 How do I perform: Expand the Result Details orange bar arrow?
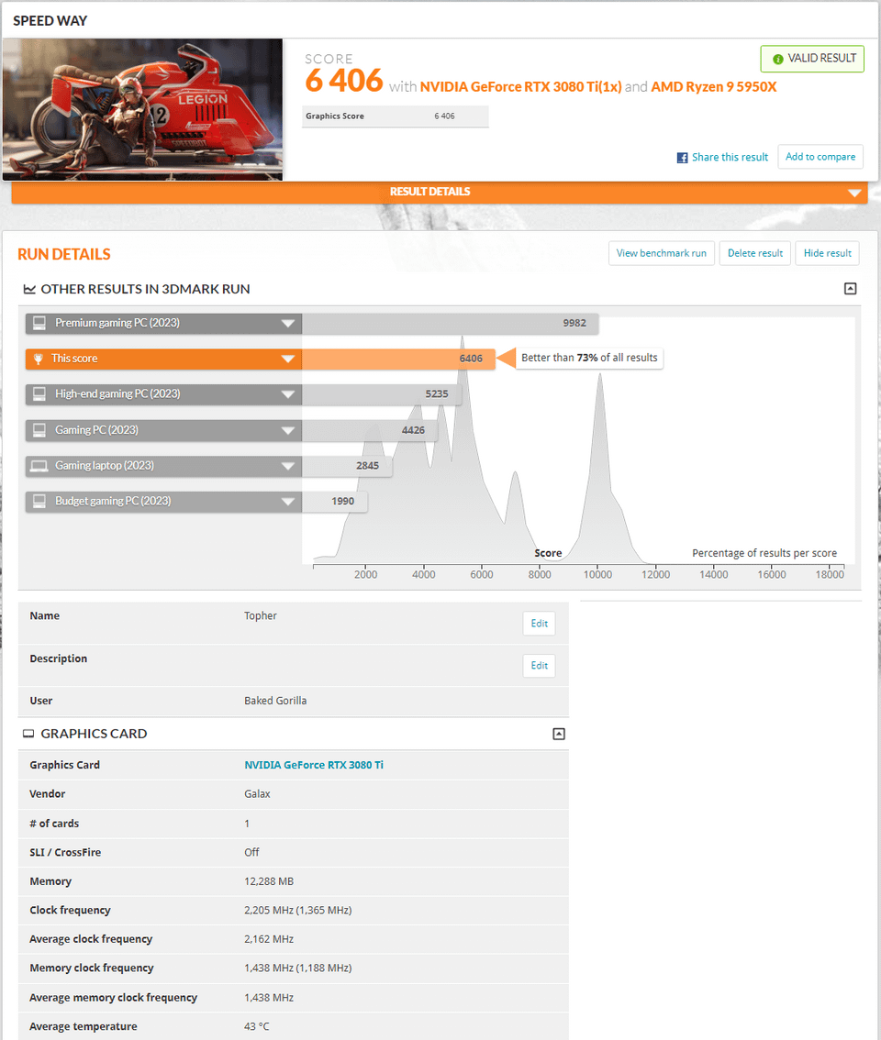coord(854,193)
